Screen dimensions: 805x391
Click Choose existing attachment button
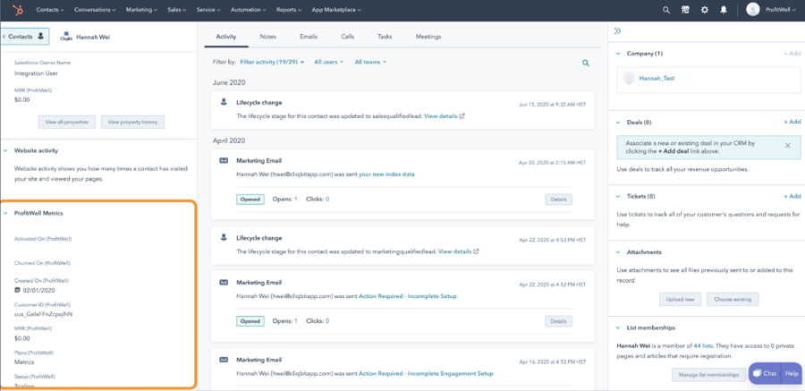point(733,299)
